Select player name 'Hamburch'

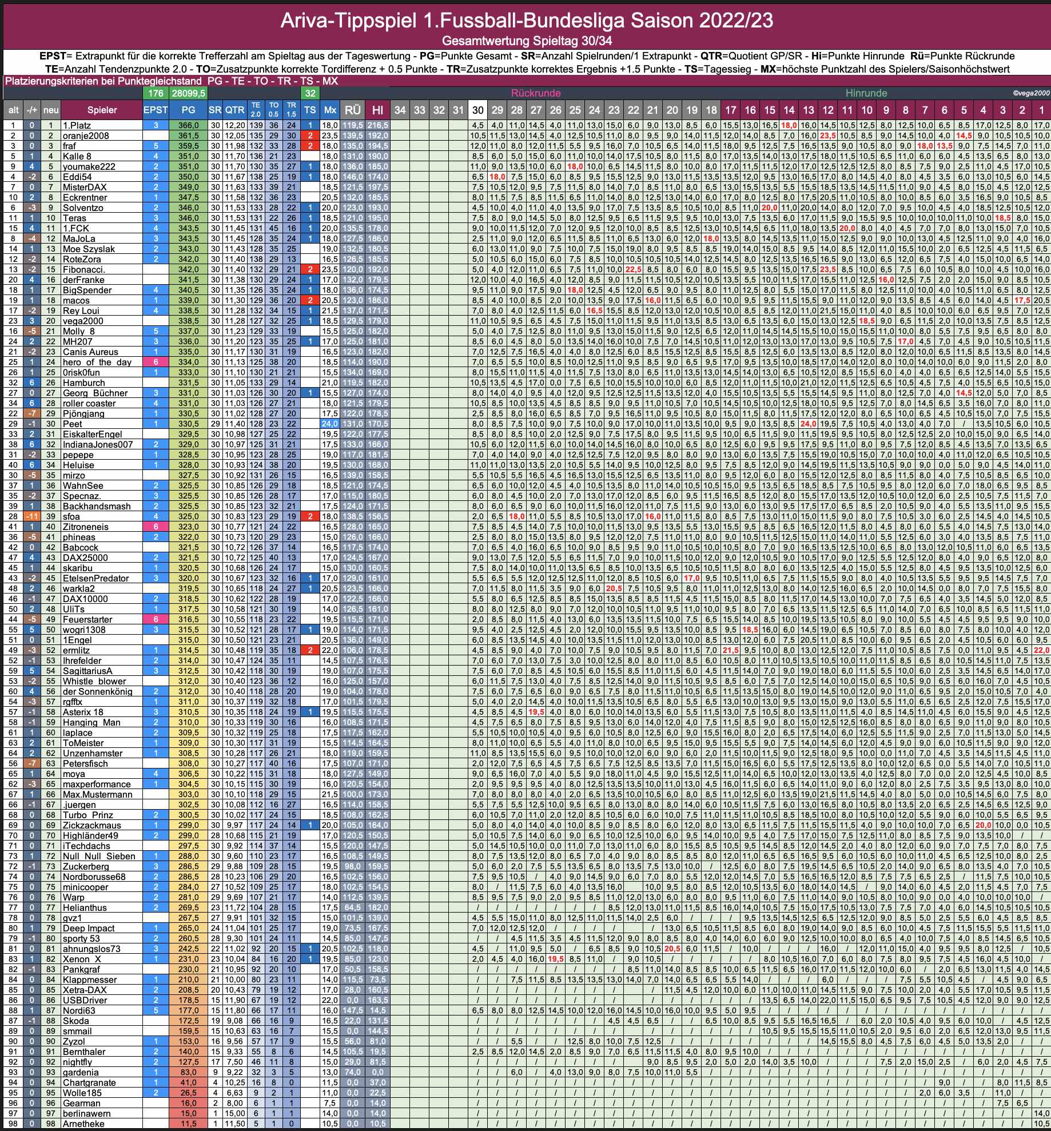click(84, 383)
